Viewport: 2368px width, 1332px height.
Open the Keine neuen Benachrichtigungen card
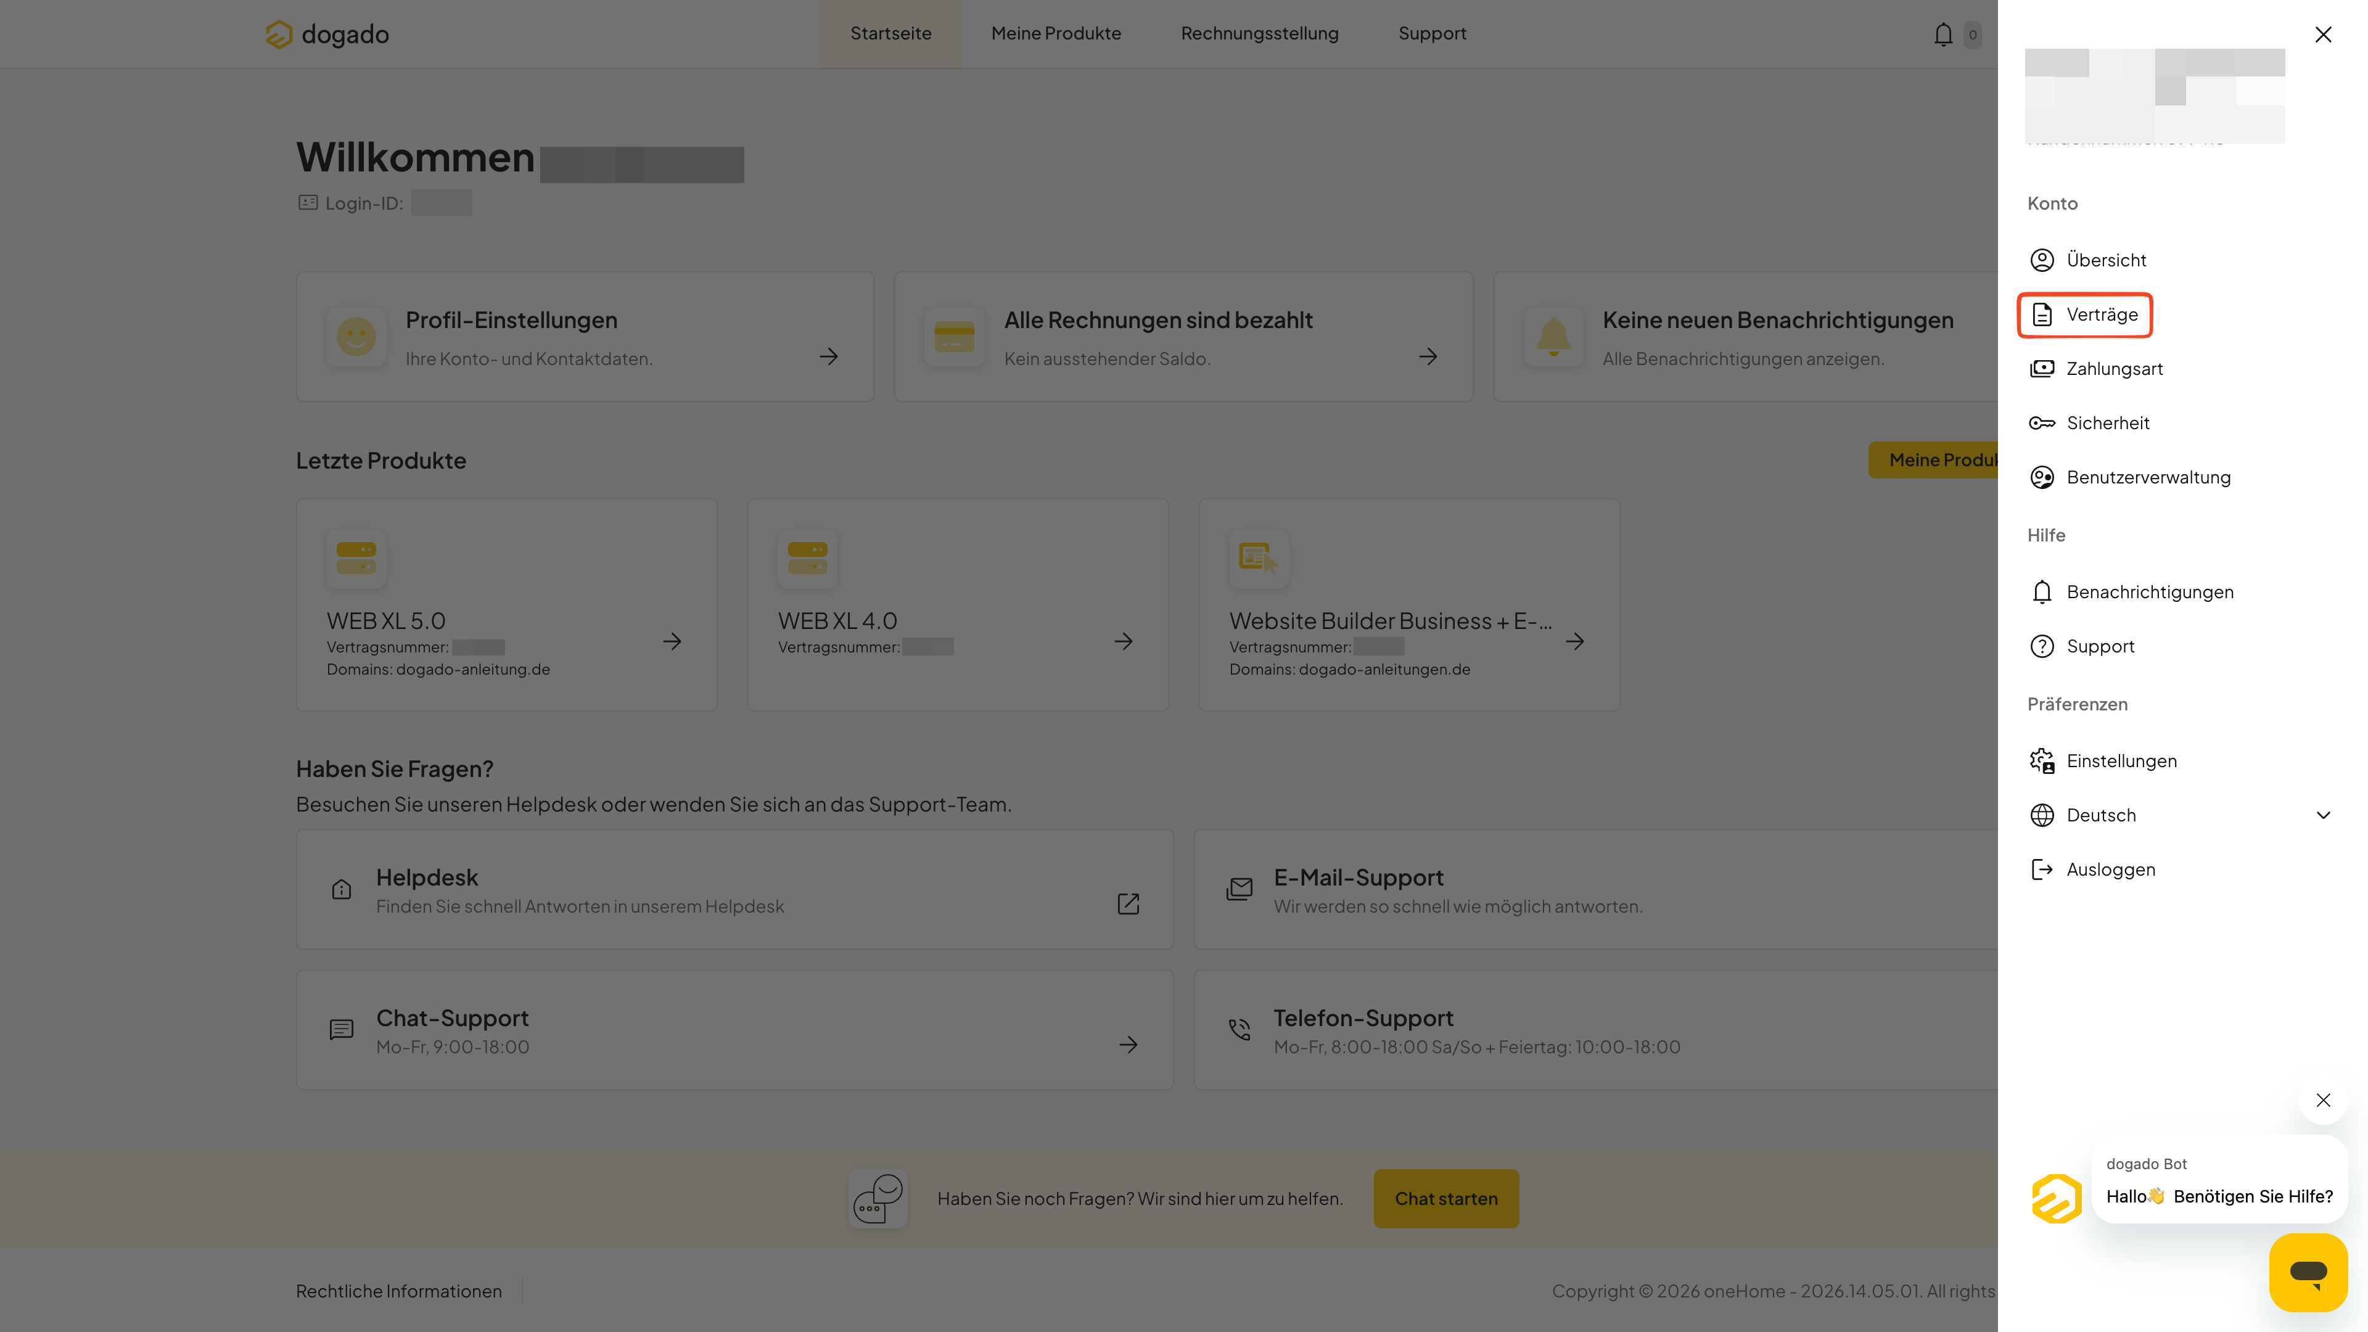(1746, 337)
